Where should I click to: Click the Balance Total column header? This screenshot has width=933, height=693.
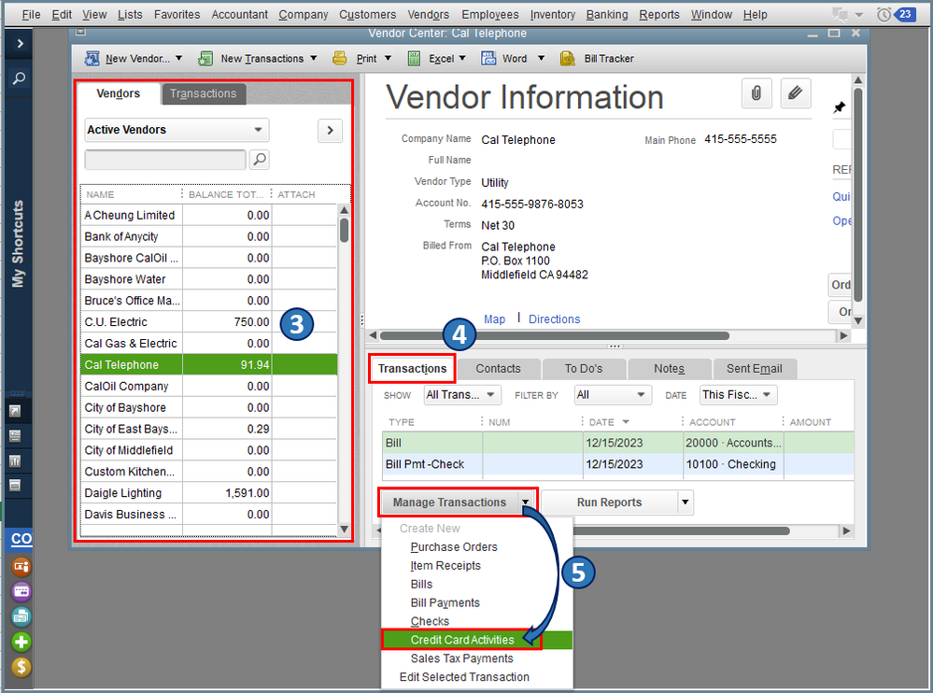click(x=225, y=194)
